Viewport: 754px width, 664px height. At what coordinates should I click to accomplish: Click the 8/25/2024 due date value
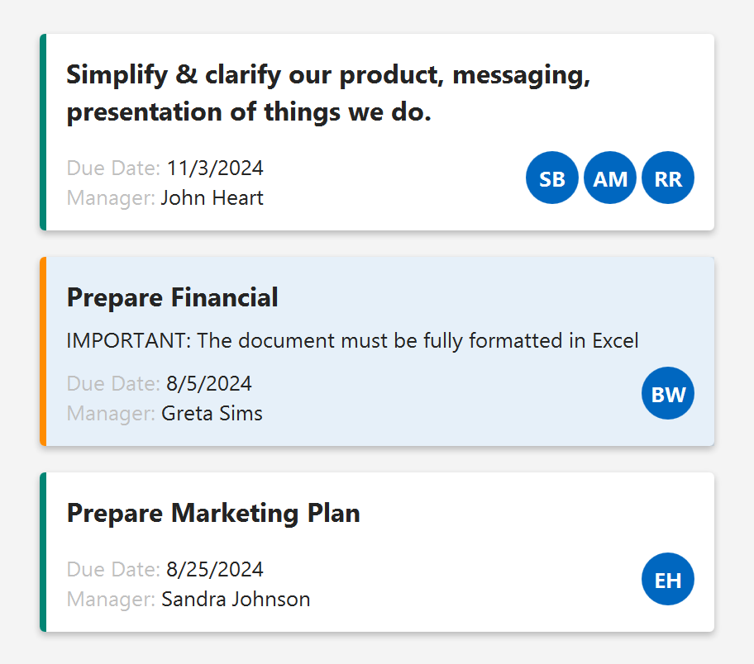click(215, 569)
